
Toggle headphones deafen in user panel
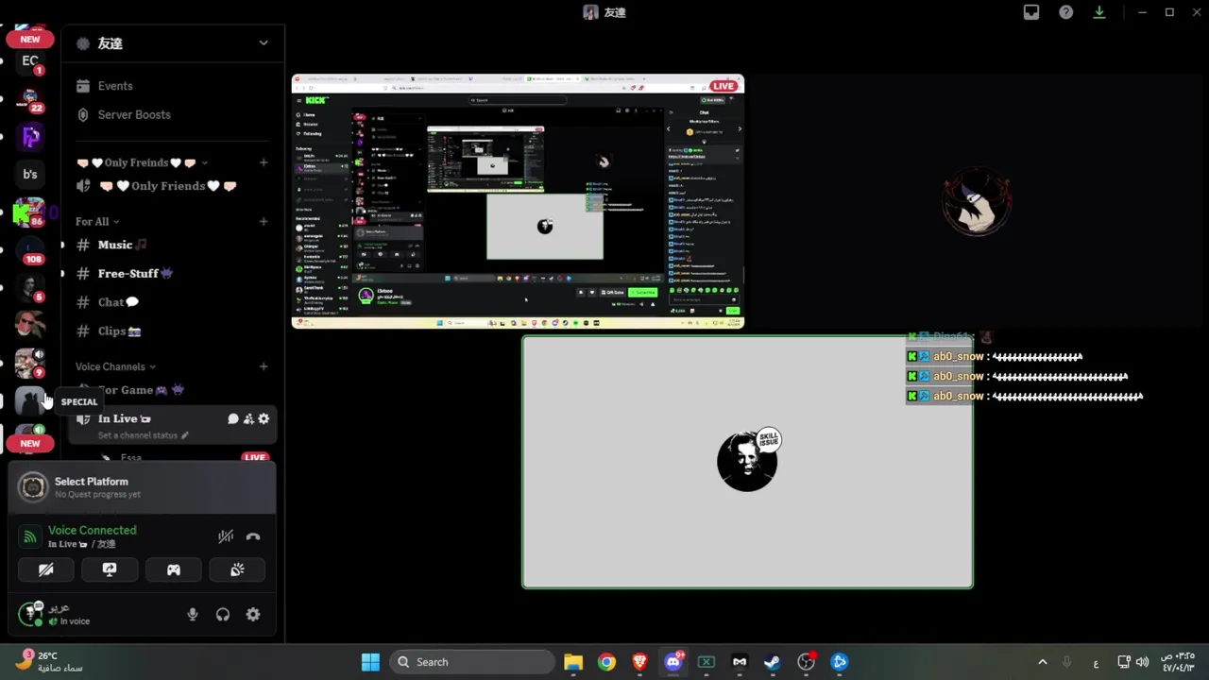click(x=223, y=614)
